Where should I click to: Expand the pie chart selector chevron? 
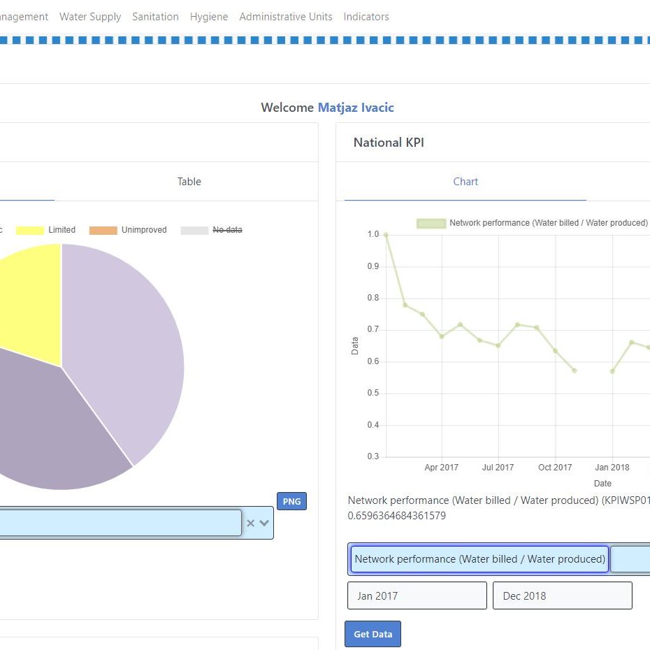(x=264, y=523)
